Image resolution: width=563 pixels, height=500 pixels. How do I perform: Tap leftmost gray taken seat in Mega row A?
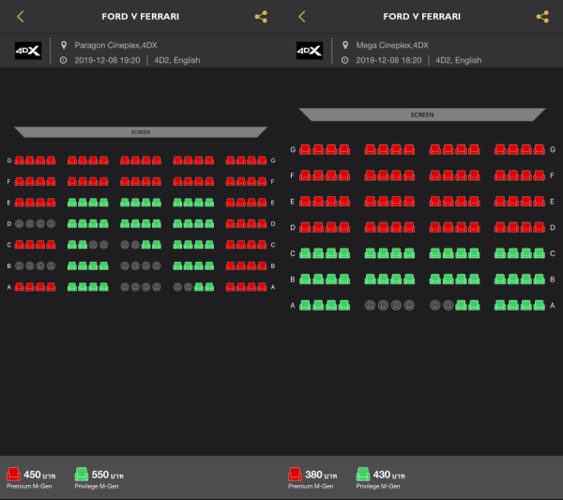[371, 306]
